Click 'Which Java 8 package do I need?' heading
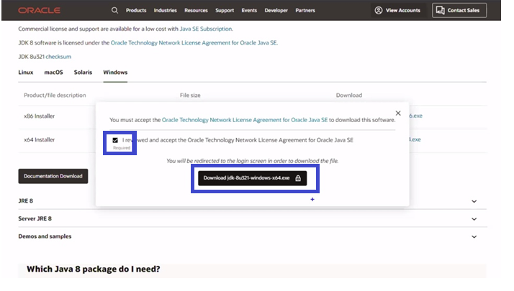 pos(94,269)
